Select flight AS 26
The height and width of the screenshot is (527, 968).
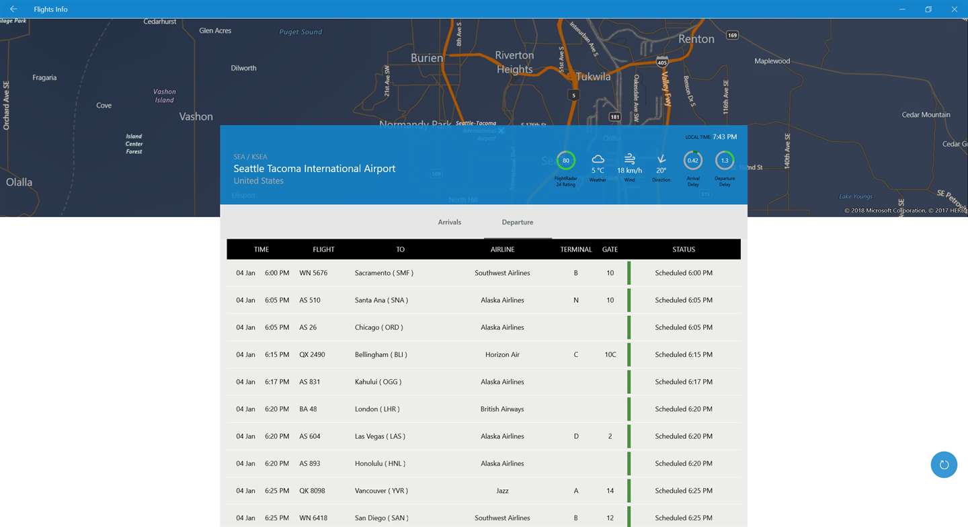(x=483, y=327)
